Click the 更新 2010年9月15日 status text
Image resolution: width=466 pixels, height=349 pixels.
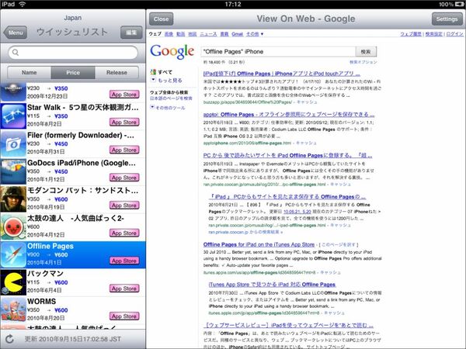click(x=73, y=339)
